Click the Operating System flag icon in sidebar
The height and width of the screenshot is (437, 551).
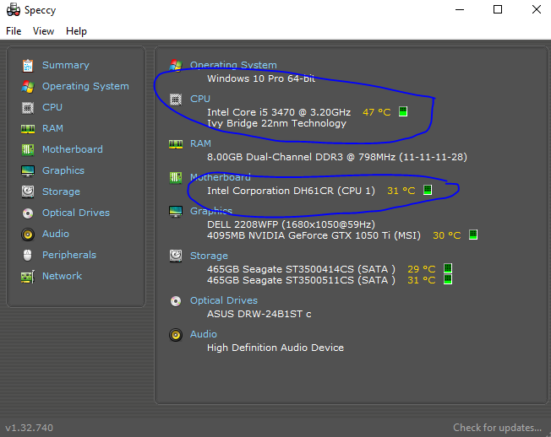coord(28,87)
